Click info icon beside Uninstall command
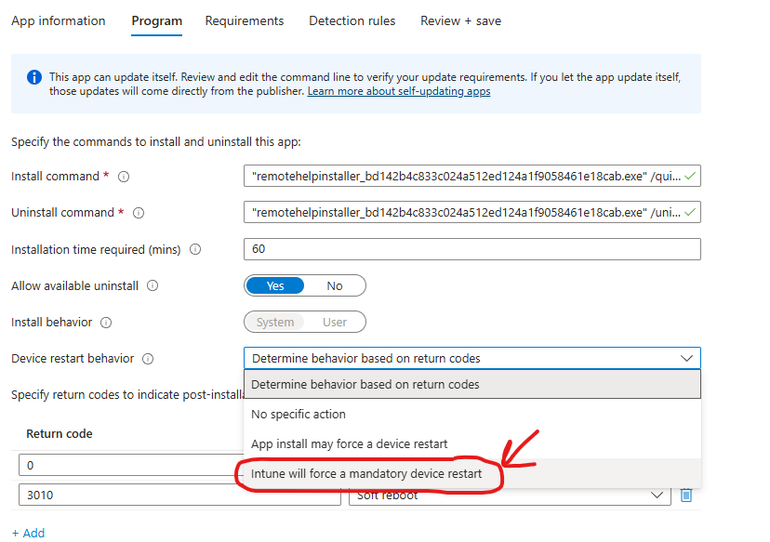770x542 pixels. point(139,213)
